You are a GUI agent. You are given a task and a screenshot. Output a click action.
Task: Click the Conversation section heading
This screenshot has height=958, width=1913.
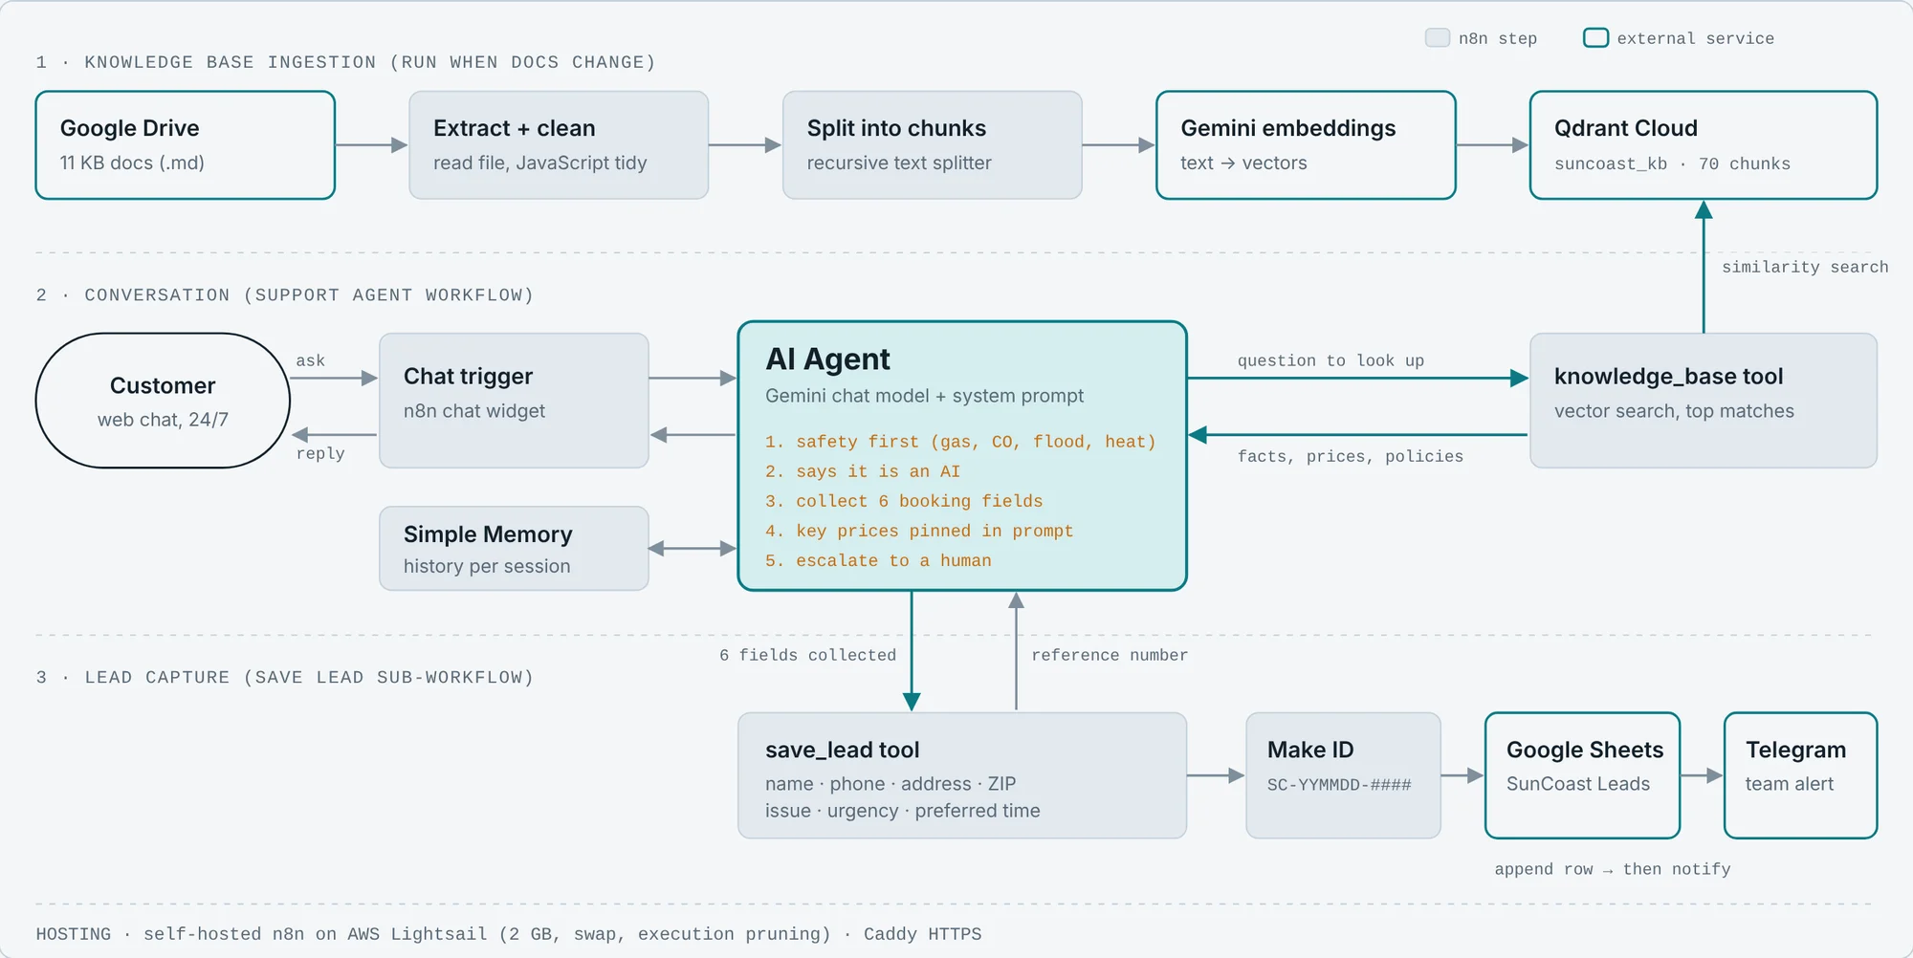click(x=284, y=295)
